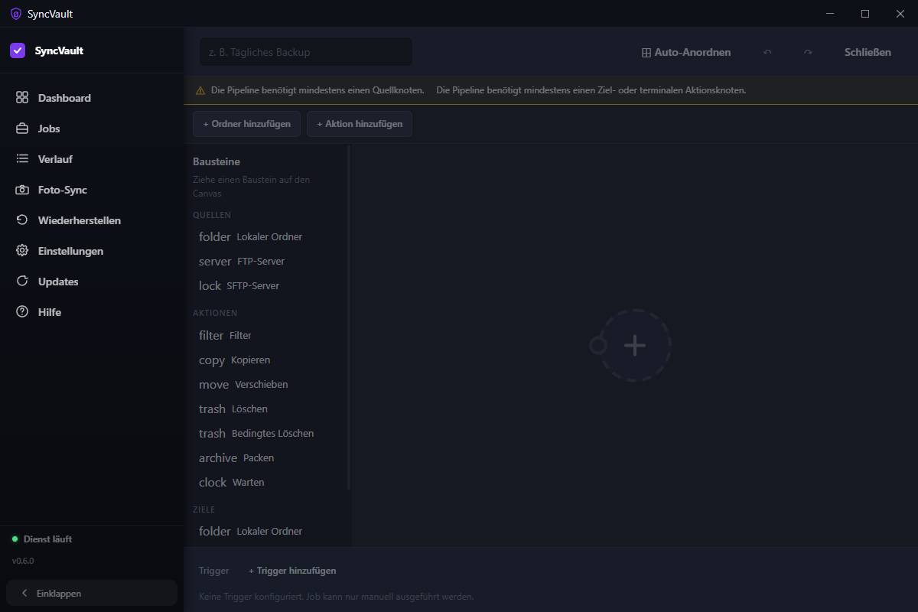
Task: Select Lokaler Ordner under Ziele
Action: [267, 532]
